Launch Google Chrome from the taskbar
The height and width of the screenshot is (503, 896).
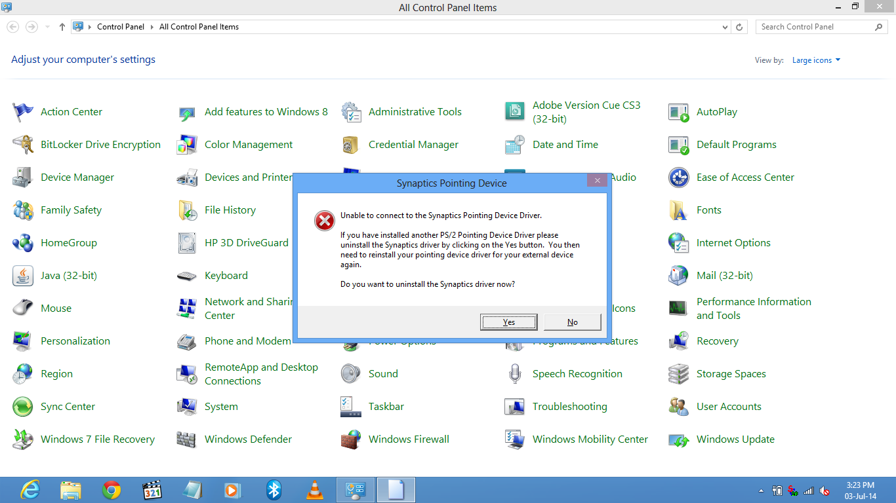111,489
